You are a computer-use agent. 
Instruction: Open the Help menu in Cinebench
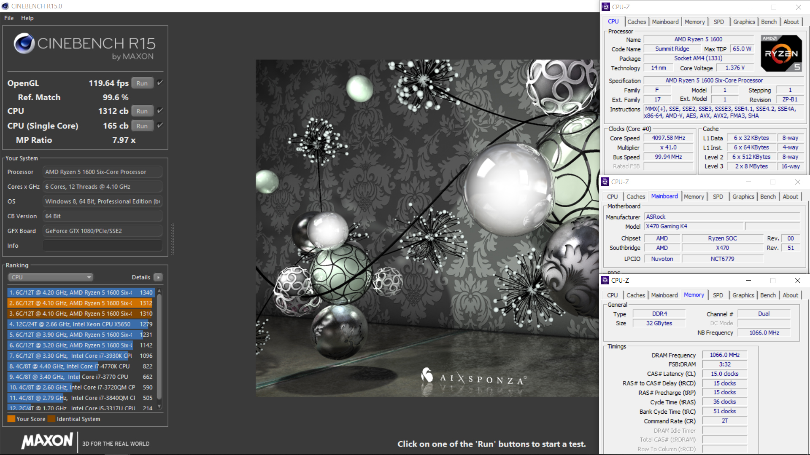click(x=27, y=18)
